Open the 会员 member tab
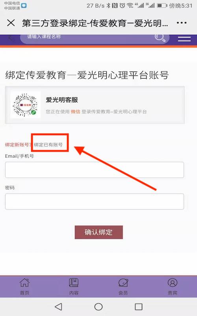This screenshot has width=197, height=316. coord(123,286)
